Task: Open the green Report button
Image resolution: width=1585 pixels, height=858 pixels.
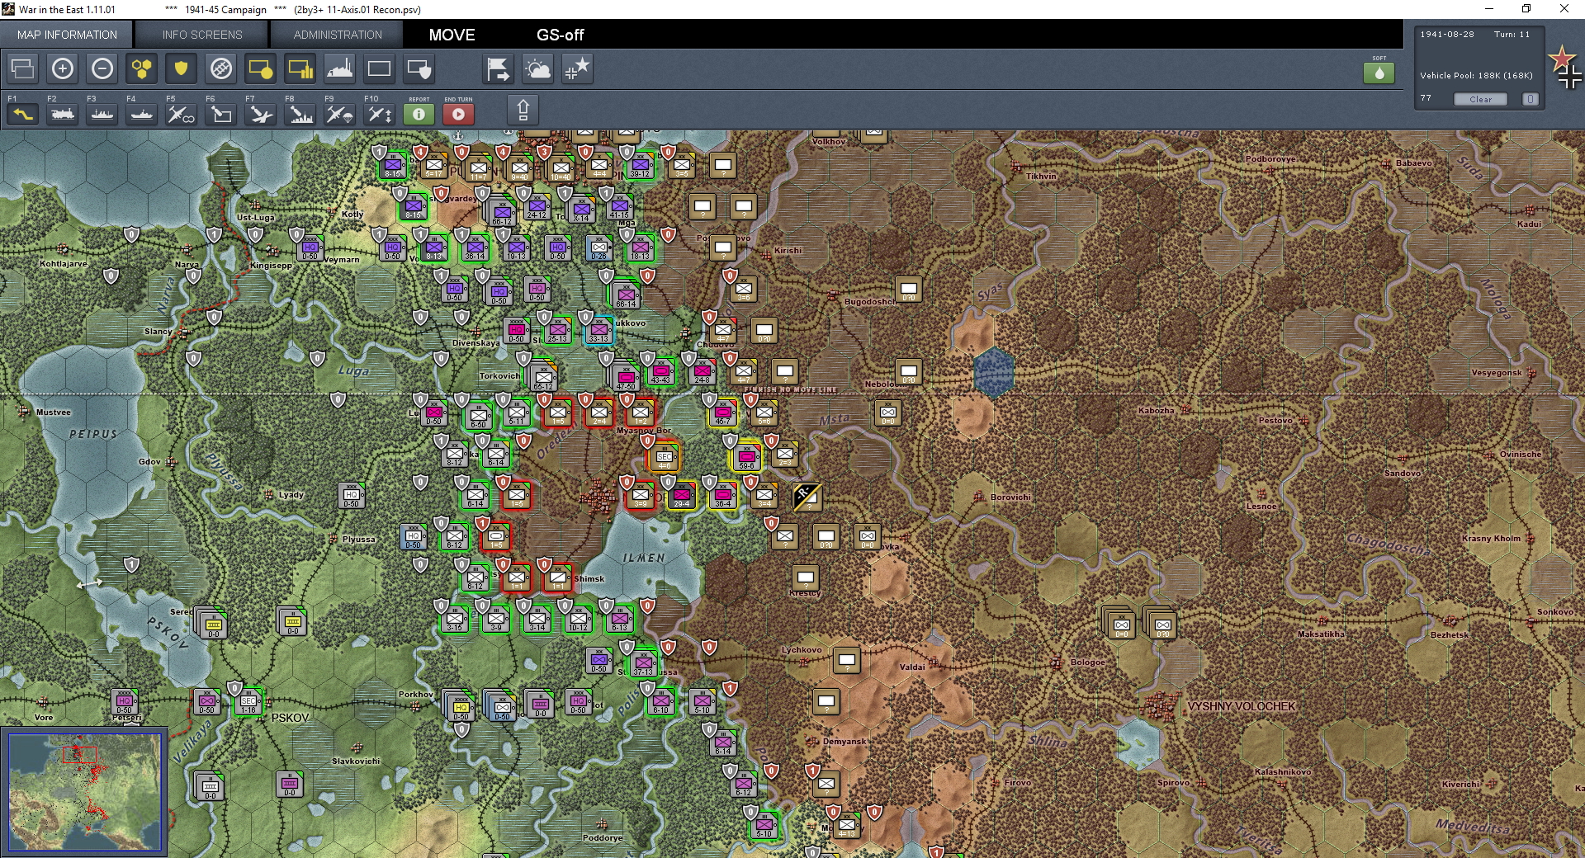Action: (x=419, y=114)
